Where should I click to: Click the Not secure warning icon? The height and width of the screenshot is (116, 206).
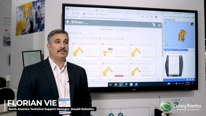[x=84, y=14]
